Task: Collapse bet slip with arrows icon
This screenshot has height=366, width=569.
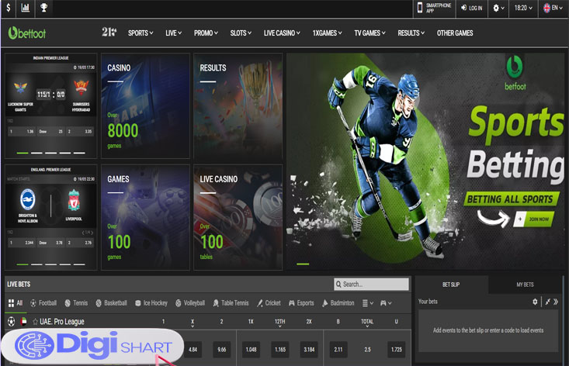Action: [x=547, y=302]
